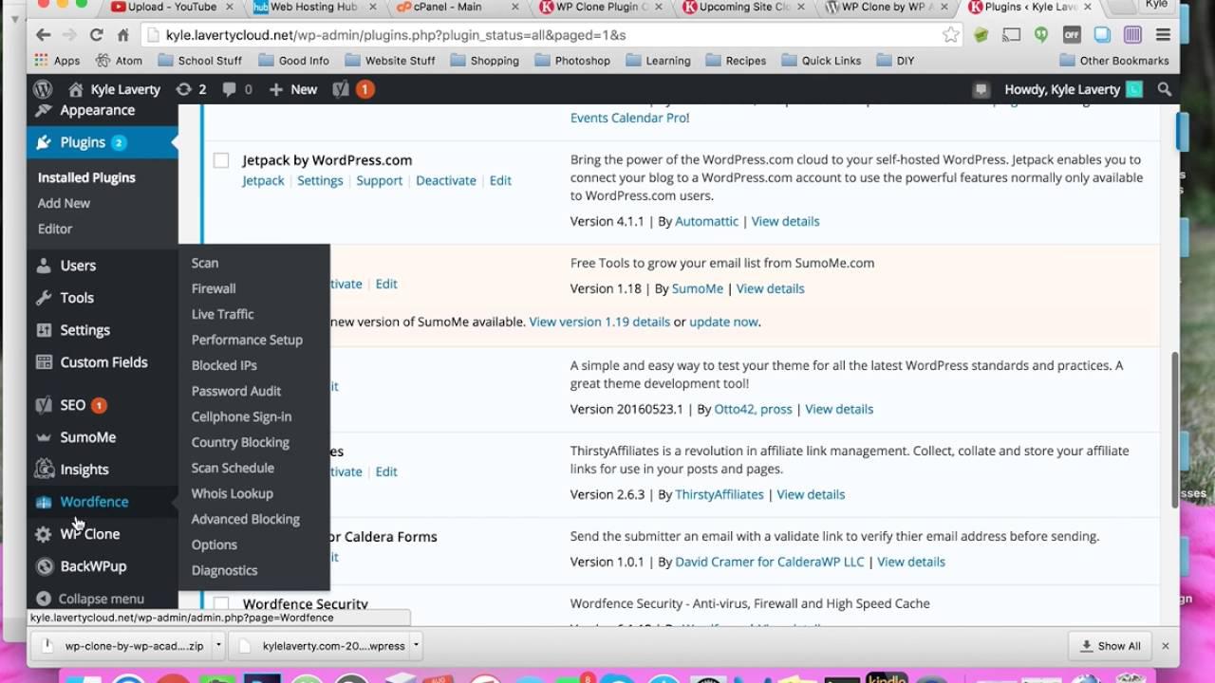Click the Wordfence sidebar icon
1215x683 pixels.
44,502
